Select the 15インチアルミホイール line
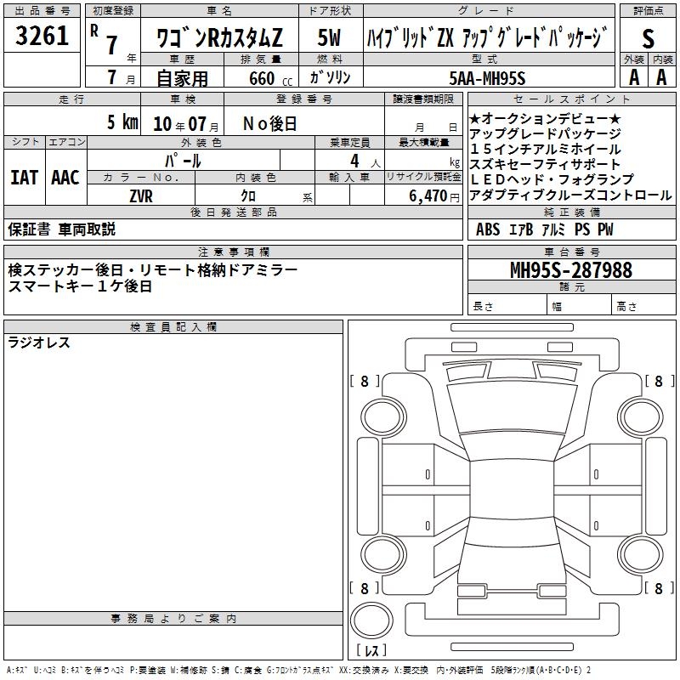Image resolution: width=680 pixels, height=680 pixels. (x=545, y=149)
